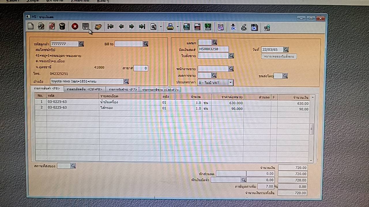The height and width of the screenshot is (207, 369).
Task: Open the รายการรับชำระ <F7> tab
Action: click(122, 89)
